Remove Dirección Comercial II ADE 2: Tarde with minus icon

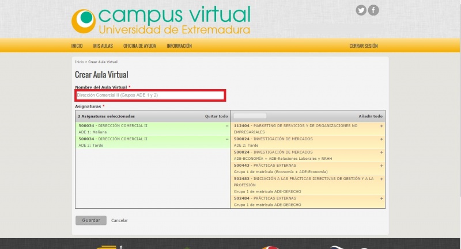[227, 139]
